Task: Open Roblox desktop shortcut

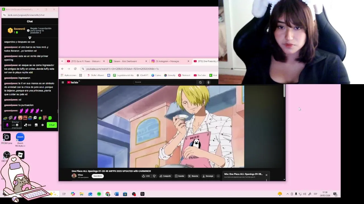Action: click(x=20, y=155)
